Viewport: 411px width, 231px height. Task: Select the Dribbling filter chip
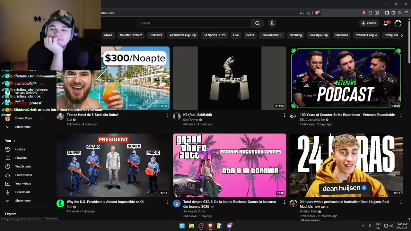[x=296, y=35]
